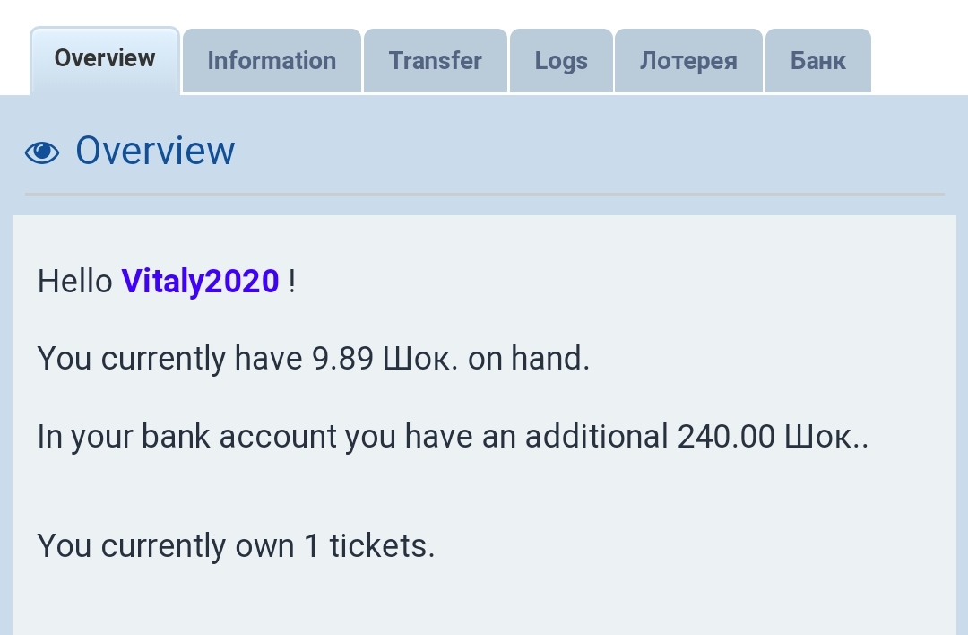This screenshot has width=968, height=635.
Task: Click the 9.89 on-hand amount
Action: click(x=342, y=359)
